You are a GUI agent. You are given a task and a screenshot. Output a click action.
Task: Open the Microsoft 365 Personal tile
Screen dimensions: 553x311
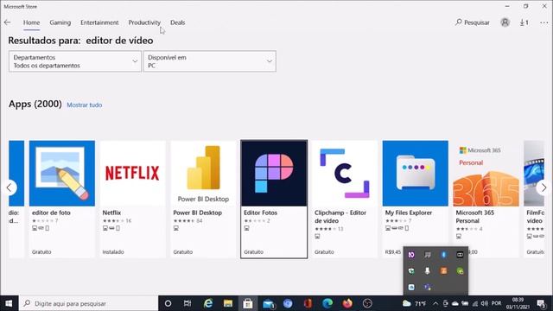click(x=486, y=199)
